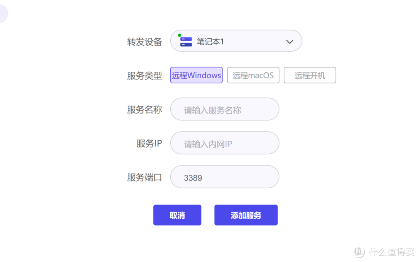The width and height of the screenshot is (418, 262).
Task: Select the 远程开机 service type
Action: tap(310, 75)
